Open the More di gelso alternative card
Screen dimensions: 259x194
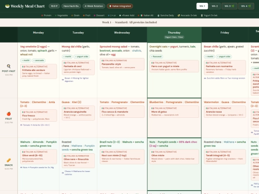pos(174,112)
